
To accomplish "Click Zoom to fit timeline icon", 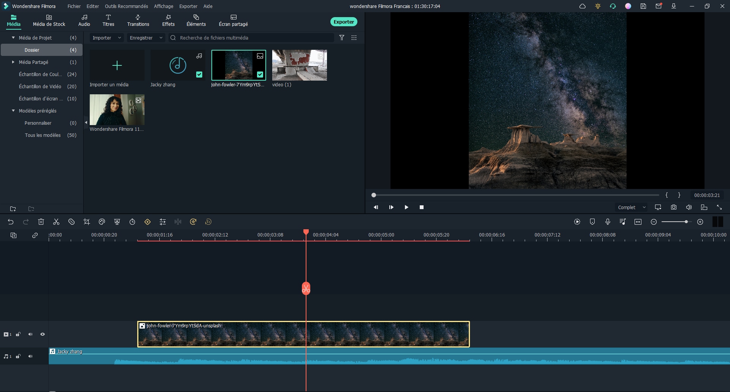I will click(638, 222).
